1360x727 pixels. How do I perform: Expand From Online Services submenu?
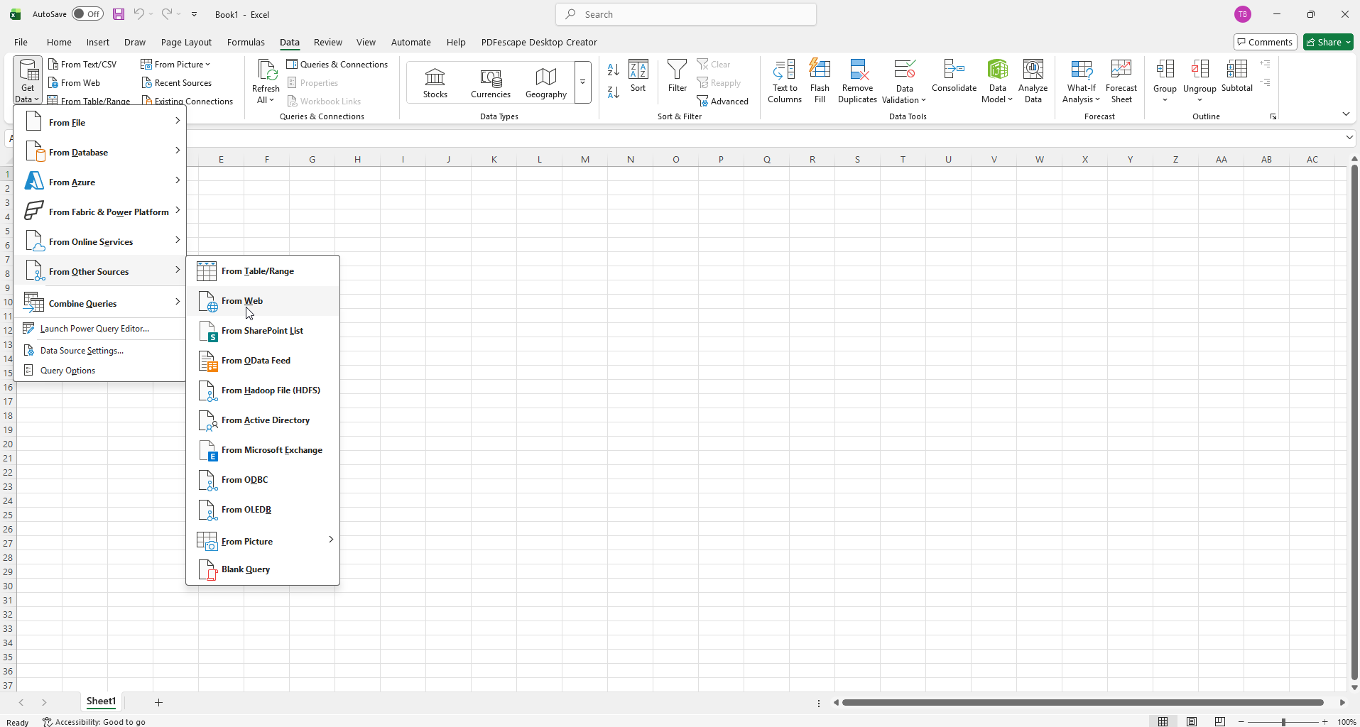click(x=100, y=241)
